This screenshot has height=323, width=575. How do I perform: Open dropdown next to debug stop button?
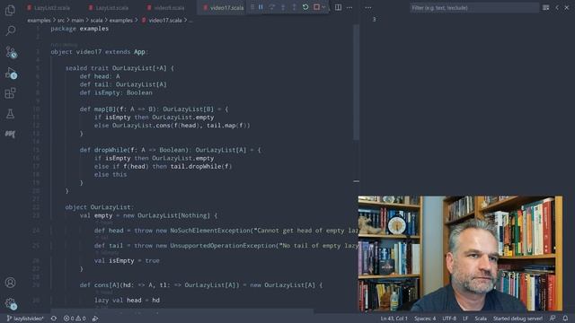point(323,7)
